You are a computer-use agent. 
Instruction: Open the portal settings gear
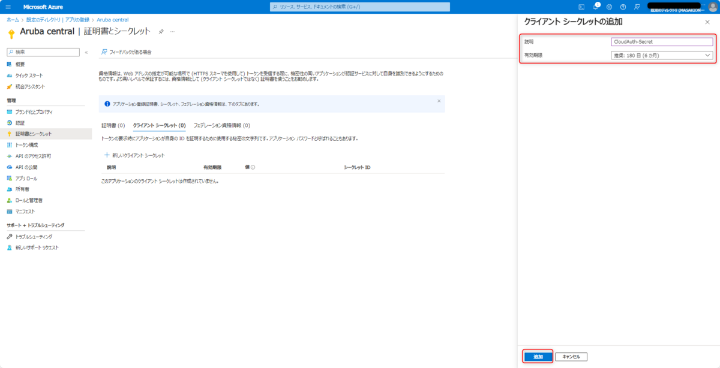tap(609, 7)
